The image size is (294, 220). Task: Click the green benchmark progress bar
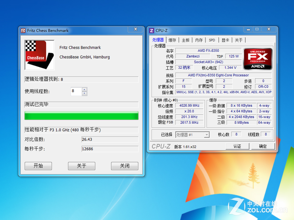click(x=81, y=115)
